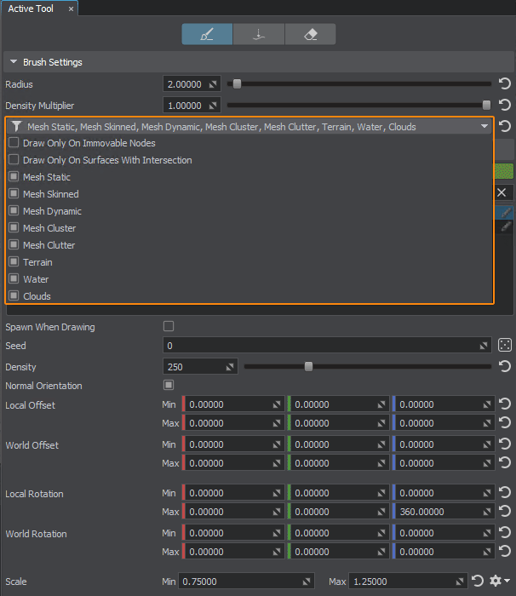Select the middle placement tool button

click(x=259, y=34)
